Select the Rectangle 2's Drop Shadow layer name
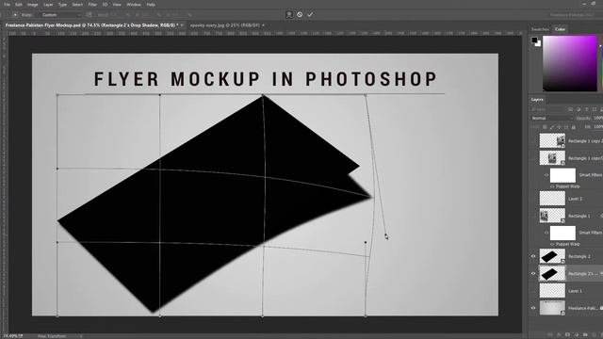 582,274
